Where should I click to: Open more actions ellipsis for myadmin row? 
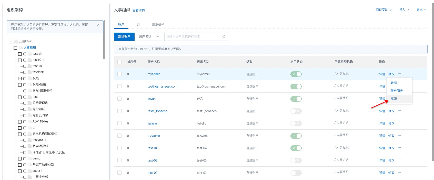[x=399, y=74]
